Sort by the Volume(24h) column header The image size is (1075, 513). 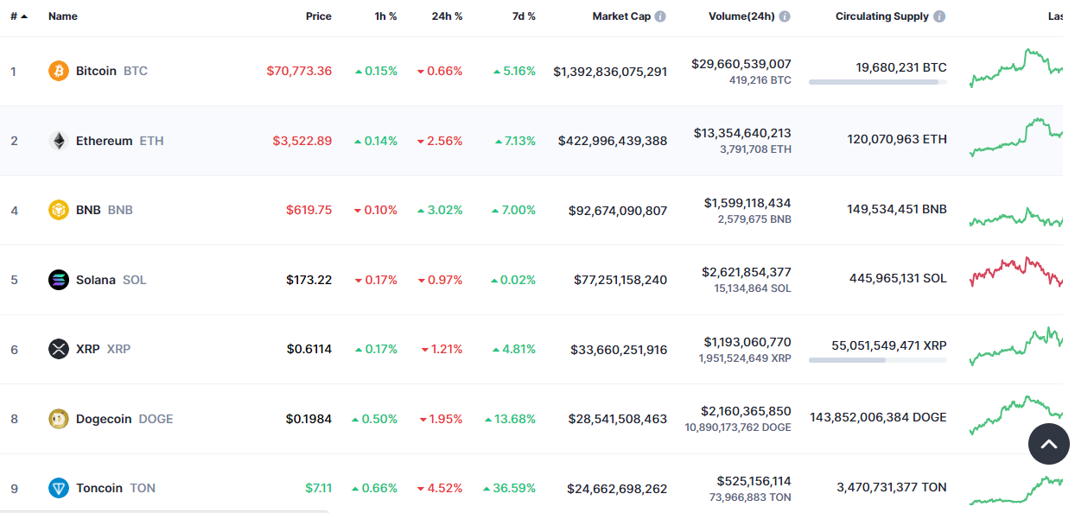tap(741, 16)
